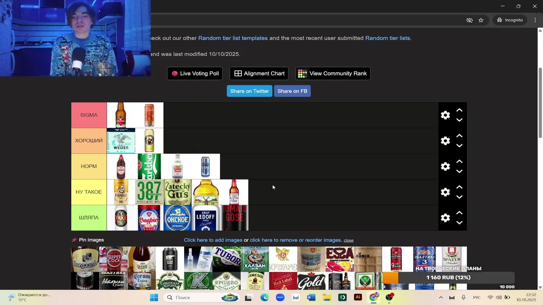Select Weizen image in ХОРОШИЙ row
Screen dimensions: 543x305
(121, 141)
